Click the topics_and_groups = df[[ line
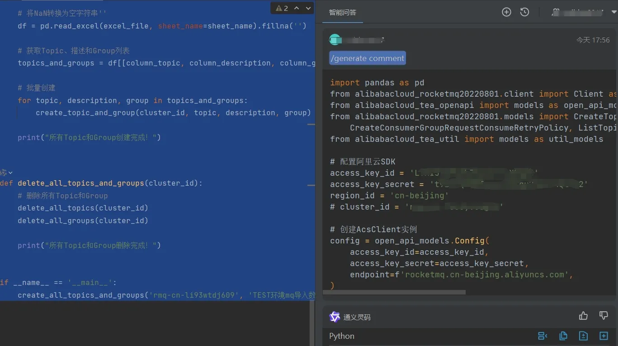The width and height of the screenshot is (618, 346). (166, 63)
